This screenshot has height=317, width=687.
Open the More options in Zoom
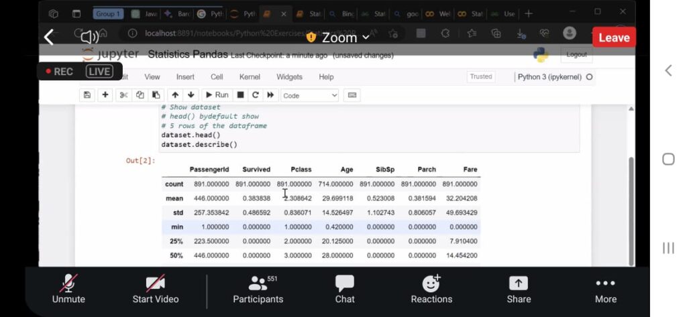point(605,289)
